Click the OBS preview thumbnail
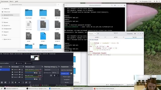Viewport: 161px width, 90px height. click(x=35, y=58)
